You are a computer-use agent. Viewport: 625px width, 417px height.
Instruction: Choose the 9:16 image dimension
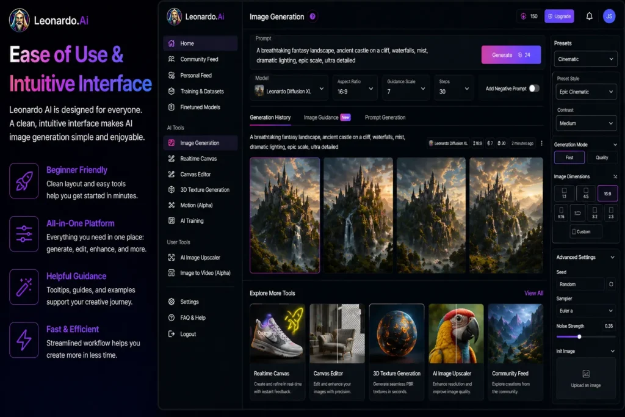(x=561, y=212)
